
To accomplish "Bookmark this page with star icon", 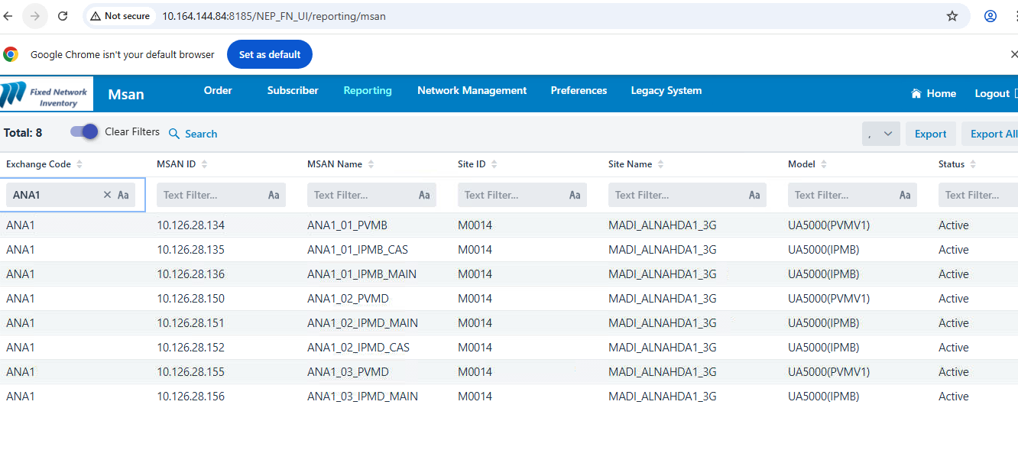I will coord(952,16).
